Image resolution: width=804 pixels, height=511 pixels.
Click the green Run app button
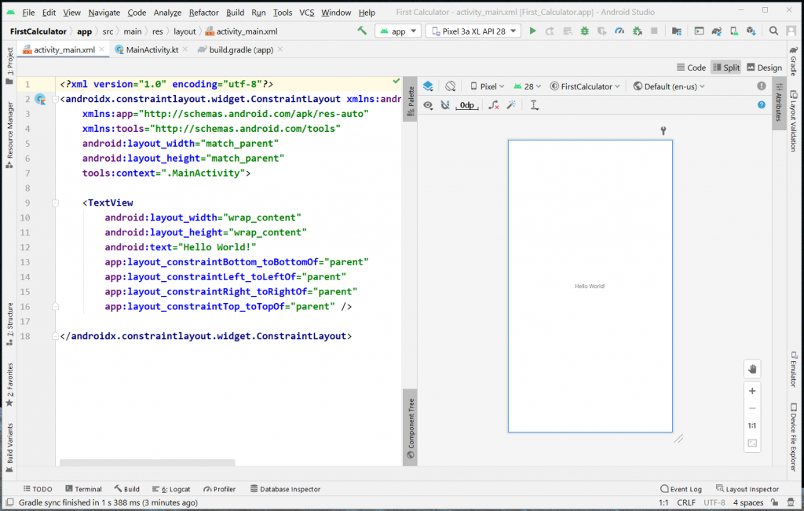point(533,31)
